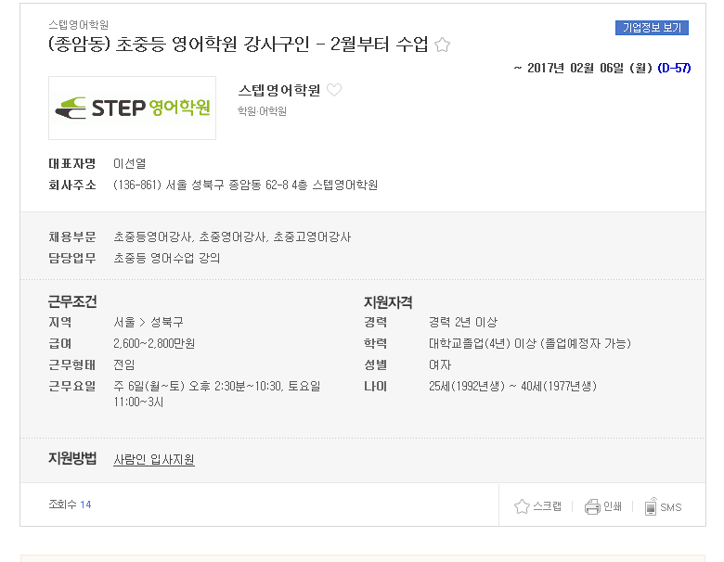Click the 서울 > 성북구 region text
This screenshot has width=724, height=562.
(149, 322)
